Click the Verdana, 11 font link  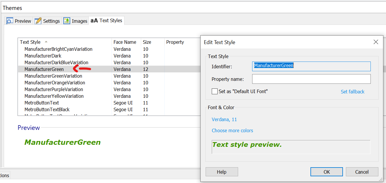(224, 119)
